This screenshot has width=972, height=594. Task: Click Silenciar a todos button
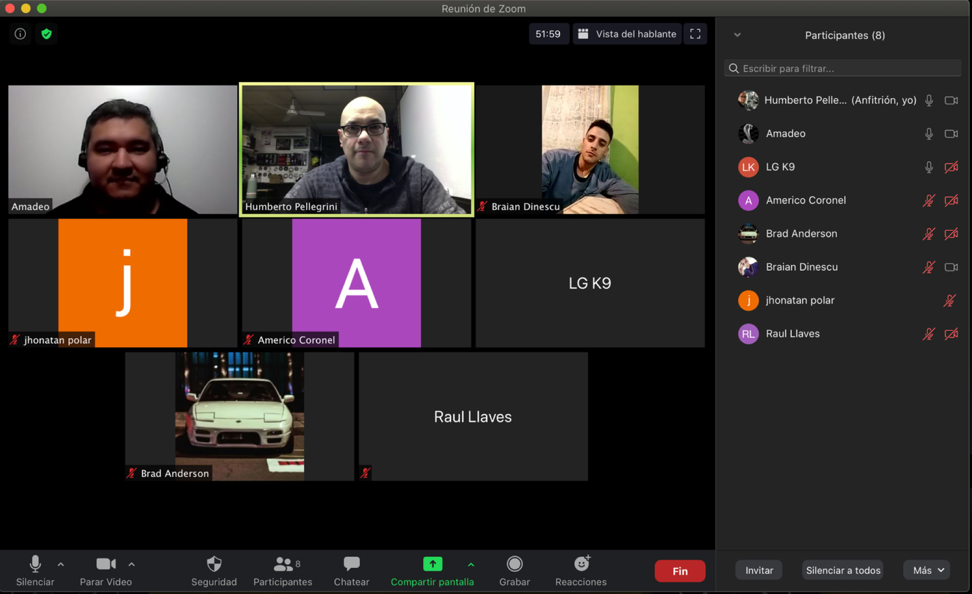pos(843,570)
